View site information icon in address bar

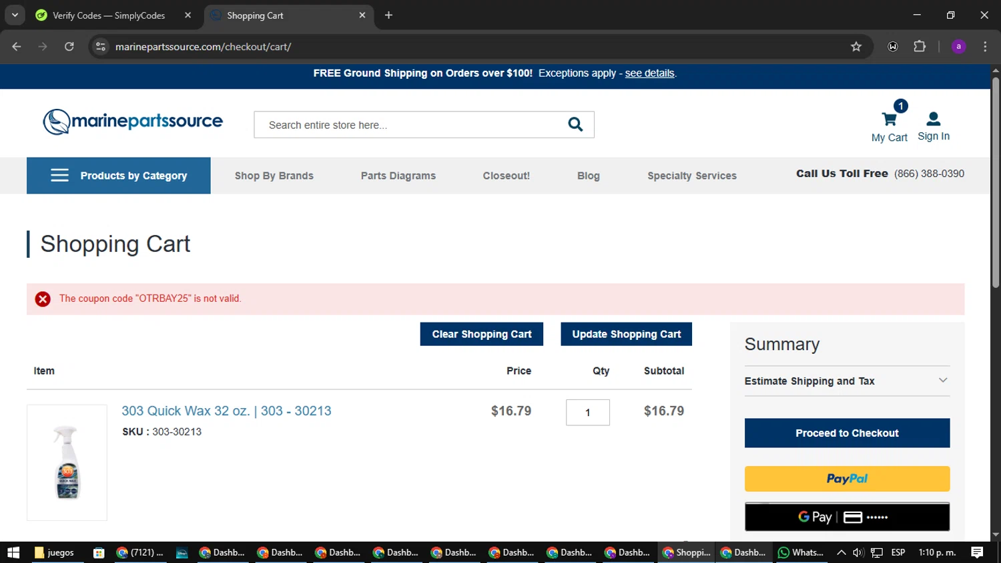pyautogui.click(x=101, y=47)
